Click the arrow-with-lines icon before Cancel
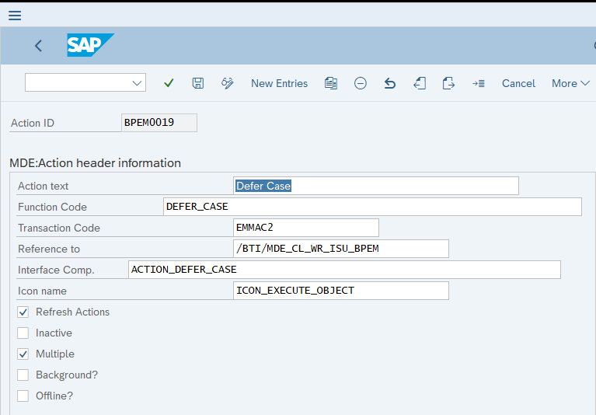 478,83
